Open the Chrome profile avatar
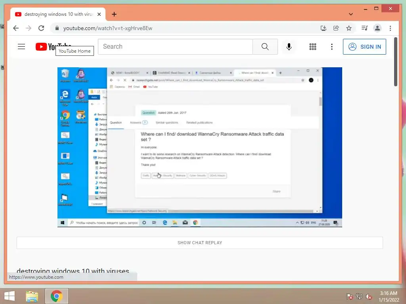Screen dimensions: 406x304 (377, 28)
